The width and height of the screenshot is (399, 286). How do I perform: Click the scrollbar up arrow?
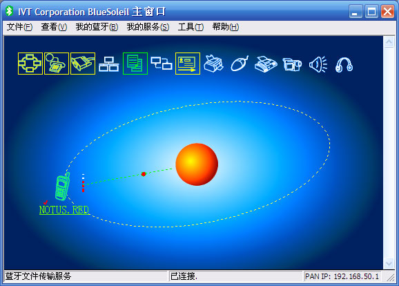[389, 41]
